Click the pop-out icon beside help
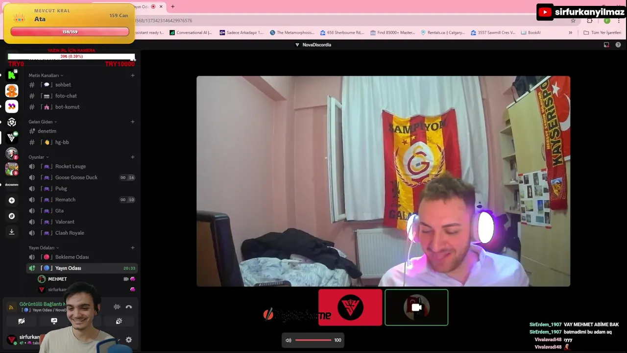 point(606,45)
